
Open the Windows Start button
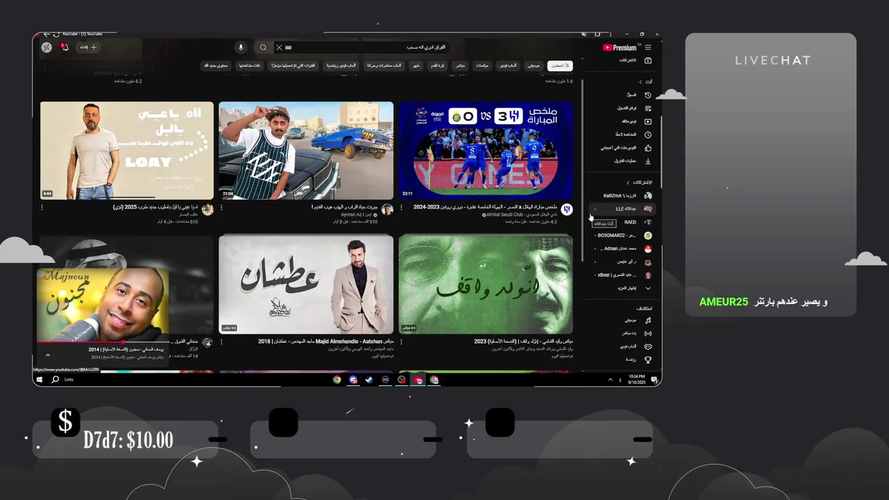coord(39,380)
